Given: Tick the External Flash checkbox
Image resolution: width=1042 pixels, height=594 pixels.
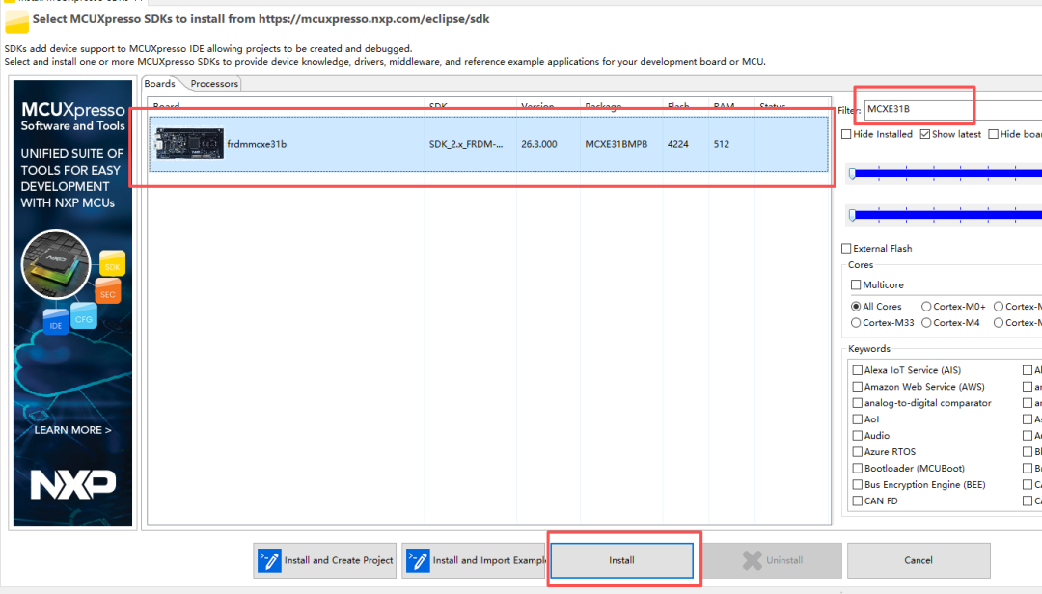Looking at the screenshot, I should (x=847, y=249).
